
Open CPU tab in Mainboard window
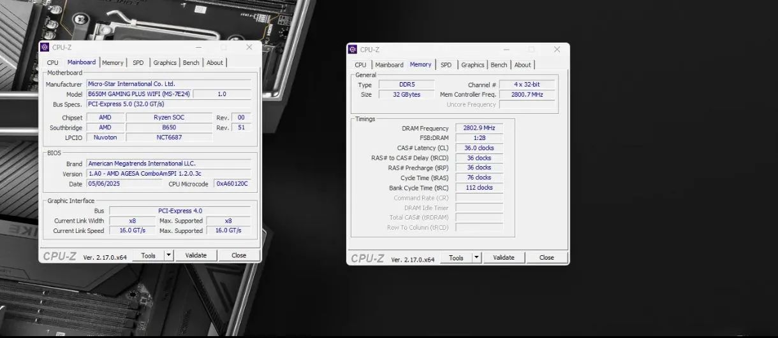[53, 62]
